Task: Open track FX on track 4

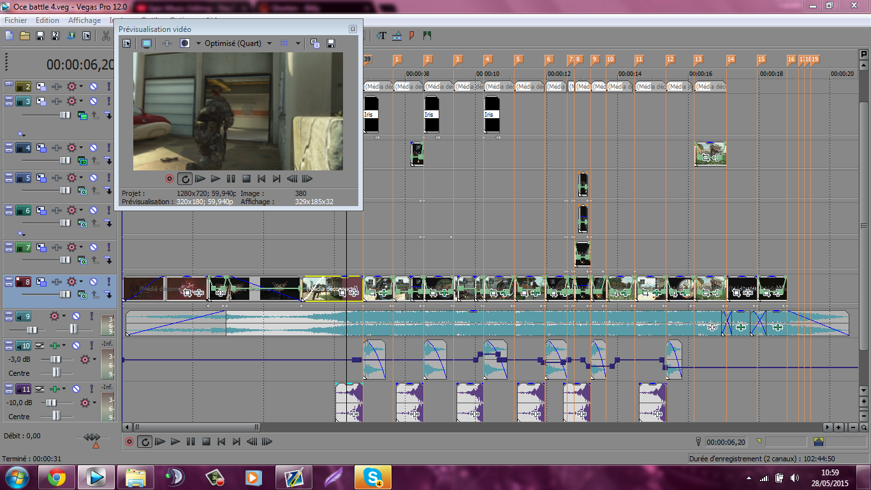Action: pos(72,148)
